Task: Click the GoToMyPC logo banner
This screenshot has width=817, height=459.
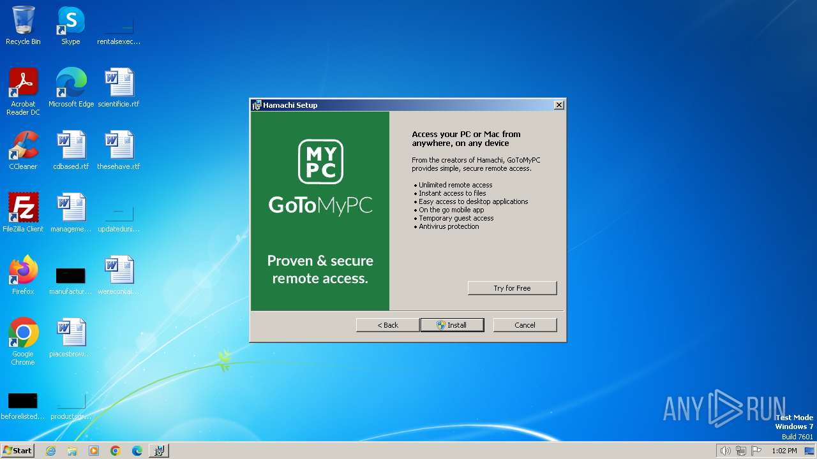Action: point(320,211)
